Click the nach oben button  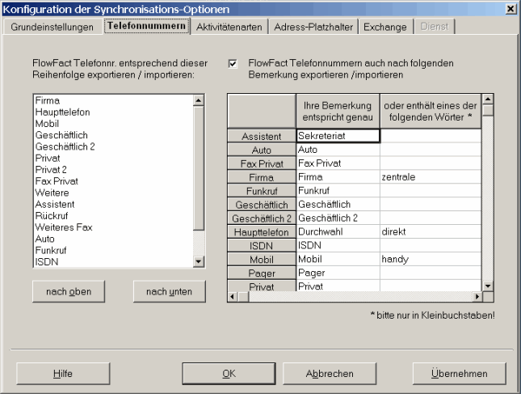(x=69, y=291)
